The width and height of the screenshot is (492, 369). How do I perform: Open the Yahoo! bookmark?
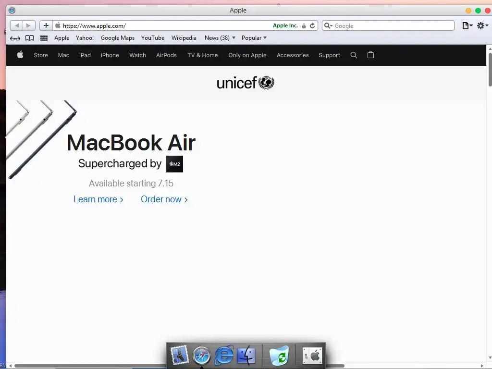[x=85, y=38]
